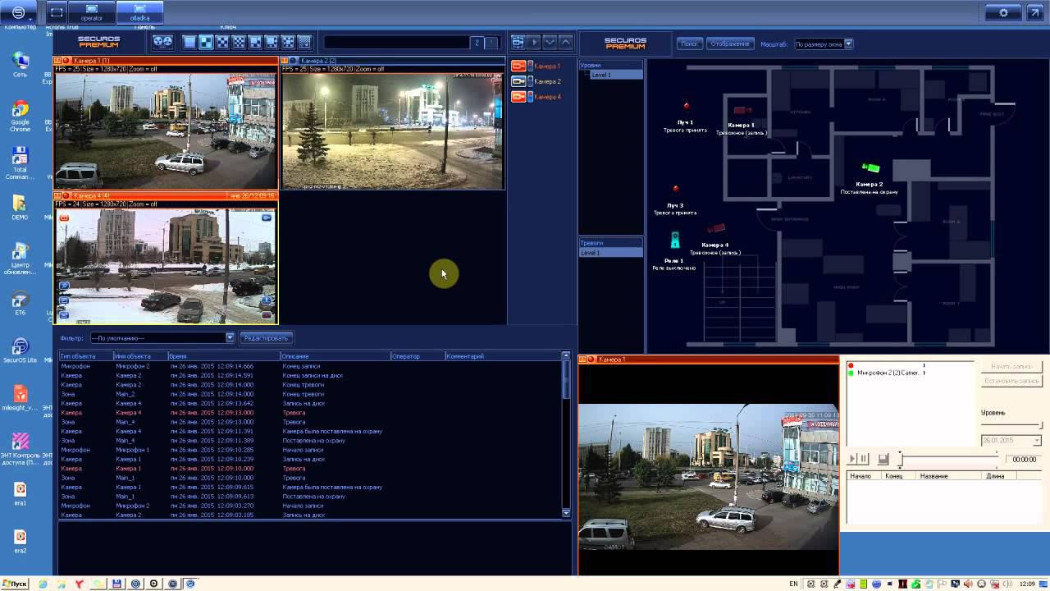Open the round SecurOS main menu button
1050x591 pixels.
(x=19, y=13)
